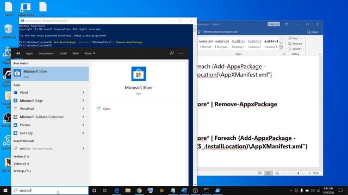The width and height of the screenshot is (348, 195).
Task: Switch Word to Web Layout view
Action: click(277, 173)
